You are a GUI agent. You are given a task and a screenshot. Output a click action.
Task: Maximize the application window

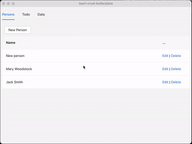13,4
